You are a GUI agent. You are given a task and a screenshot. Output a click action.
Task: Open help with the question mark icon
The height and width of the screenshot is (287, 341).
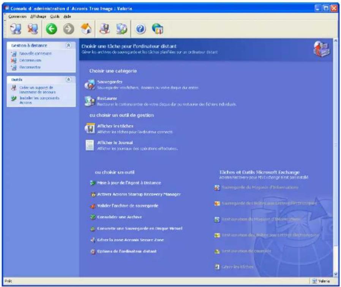point(141,29)
